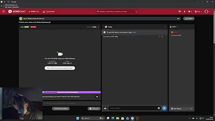Open the Windows Start menu
This screenshot has height=121, width=215.
click(x=78, y=118)
